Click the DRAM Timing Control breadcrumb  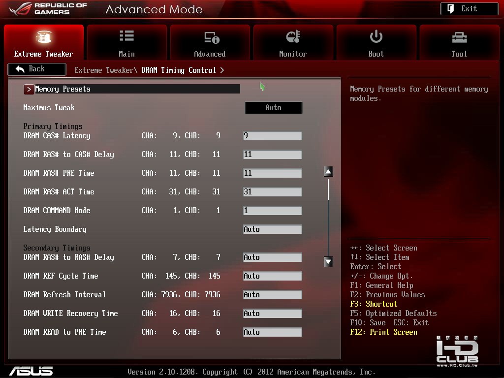(179, 70)
